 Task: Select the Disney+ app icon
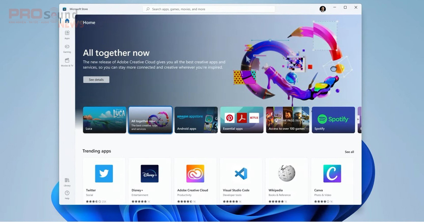click(x=149, y=173)
